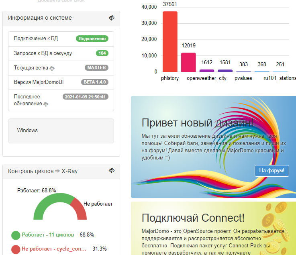
Task: Click the 104 queries-per-second badge
Action: 102,53
